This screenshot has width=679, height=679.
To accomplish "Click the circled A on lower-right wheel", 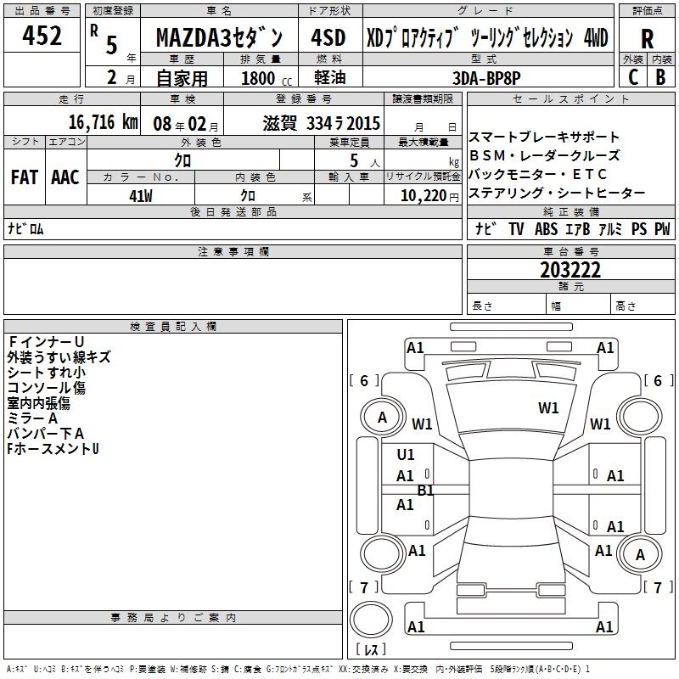I will tap(641, 554).
